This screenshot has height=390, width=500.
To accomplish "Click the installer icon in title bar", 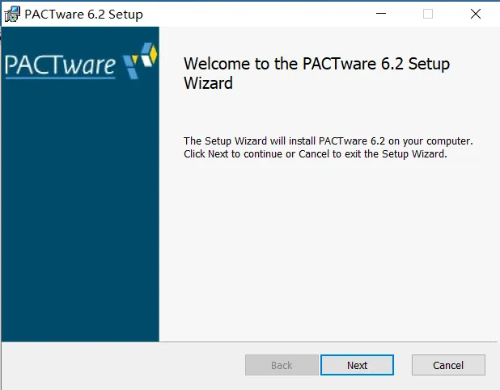I will 12,14.
